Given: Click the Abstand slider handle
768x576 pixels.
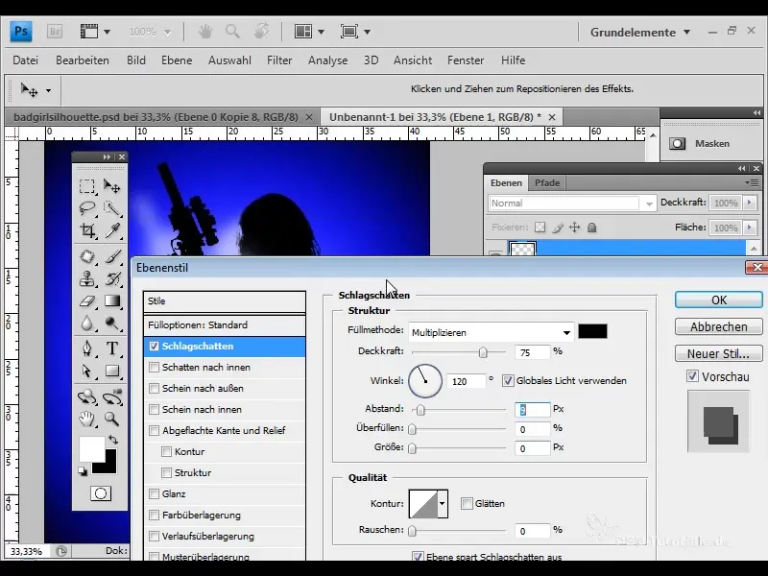Looking at the screenshot, I should pyautogui.click(x=420, y=410).
